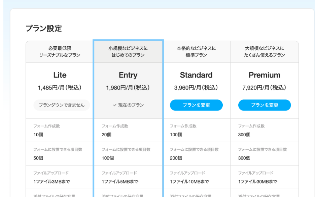Select the Lite plan name
This screenshot has width=315, height=197.
pos(60,75)
